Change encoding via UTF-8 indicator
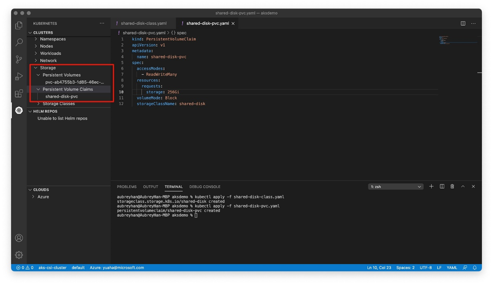The width and height of the screenshot is (493, 285). pyautogui.click(x=426, y=268)
